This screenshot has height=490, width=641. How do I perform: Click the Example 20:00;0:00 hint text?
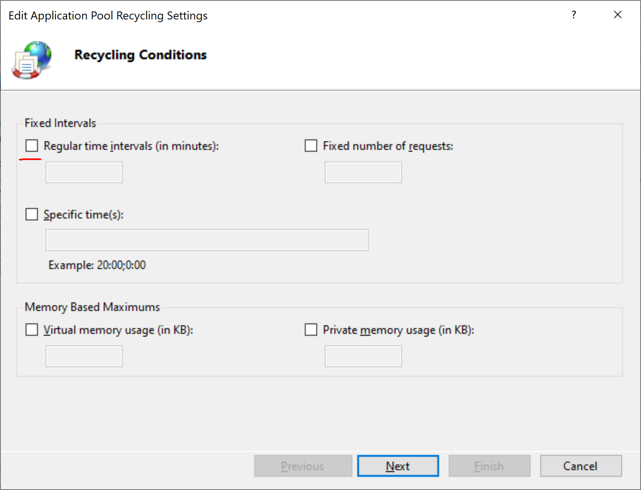tap(97, 265)
